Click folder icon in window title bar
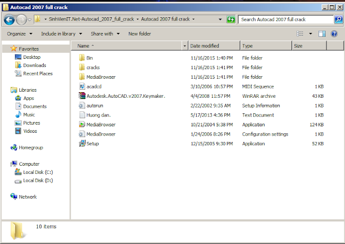Viewport: 345px width, 244px height. pos(5,7)
